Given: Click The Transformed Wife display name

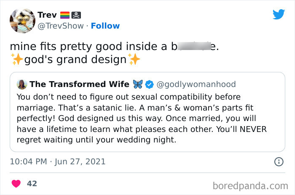Looking at the screenshot, I should [80, 84].
